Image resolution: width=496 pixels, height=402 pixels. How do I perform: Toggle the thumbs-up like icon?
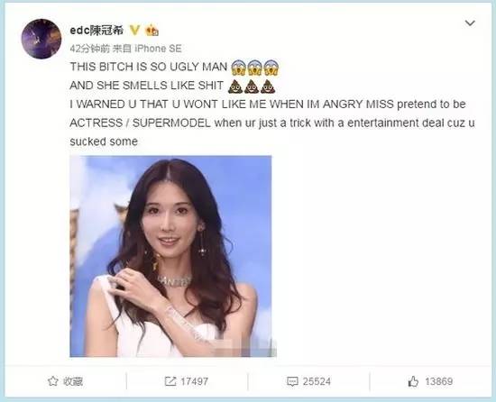(413, 381)
